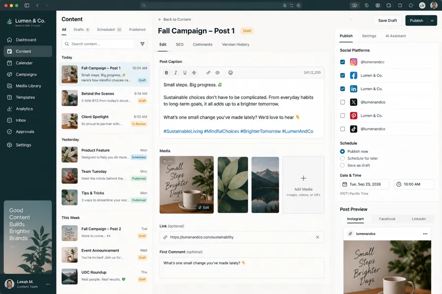442x294 pixels.
Task: Uncheck the Facebook Lumen & Co. platform
Action: coord(342,75)
